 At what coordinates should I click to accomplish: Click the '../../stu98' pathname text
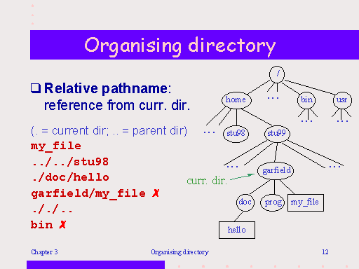point(70,162)
